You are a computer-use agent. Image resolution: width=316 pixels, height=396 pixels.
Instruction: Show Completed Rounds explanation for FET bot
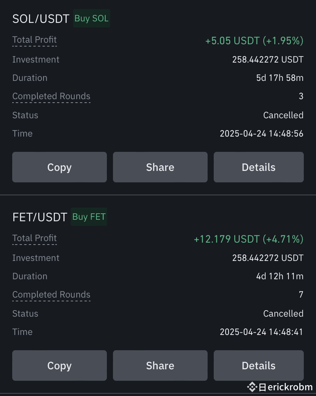[51, 295]
